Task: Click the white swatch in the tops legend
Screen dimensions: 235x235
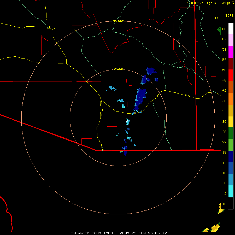Action: (231, 29)
